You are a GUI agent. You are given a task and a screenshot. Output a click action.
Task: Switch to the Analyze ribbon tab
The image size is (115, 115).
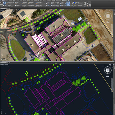click(18, 1)
